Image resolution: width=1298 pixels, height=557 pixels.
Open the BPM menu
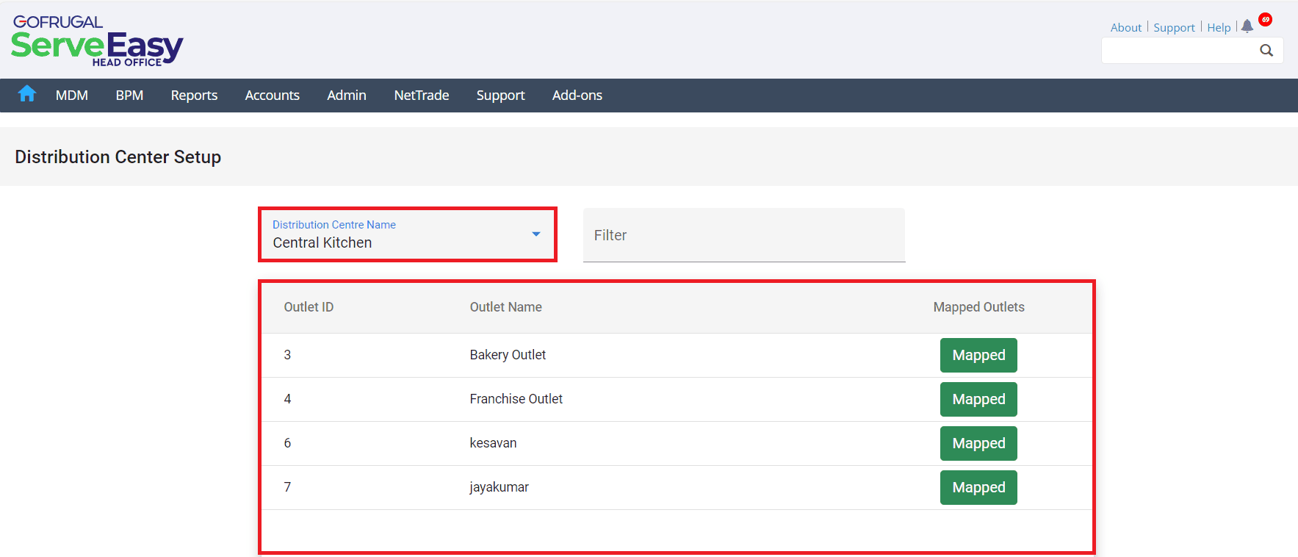click(x=129, y=96)
